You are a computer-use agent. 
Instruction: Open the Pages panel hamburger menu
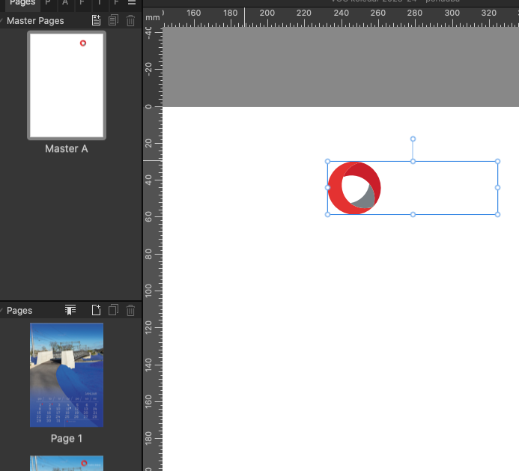pyautogui.click(x=132, y=3)
